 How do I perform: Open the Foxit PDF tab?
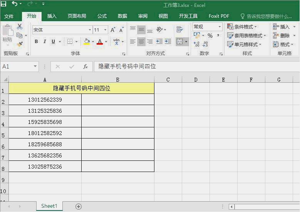click(x=219, y=16)
